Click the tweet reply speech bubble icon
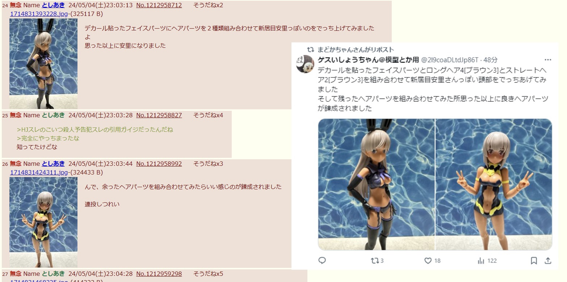567x282 pixels. tap(322, 260)
